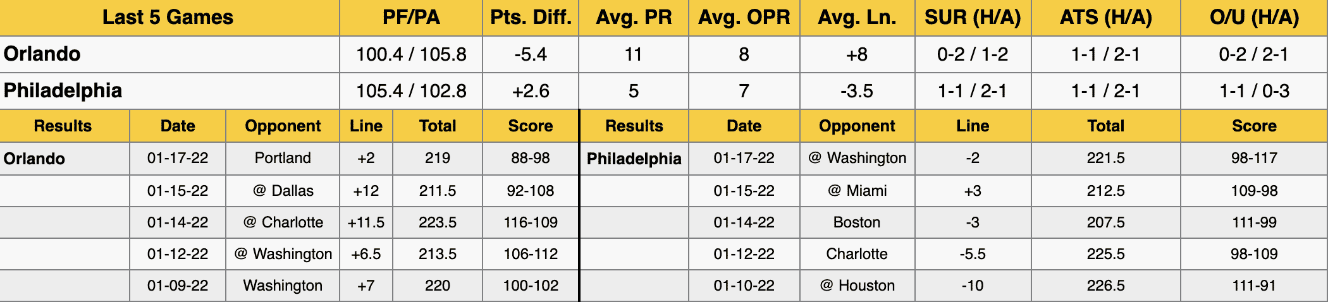1328x302 pixels.
Task: Click the Last 5 Games header
Action: 168,18
